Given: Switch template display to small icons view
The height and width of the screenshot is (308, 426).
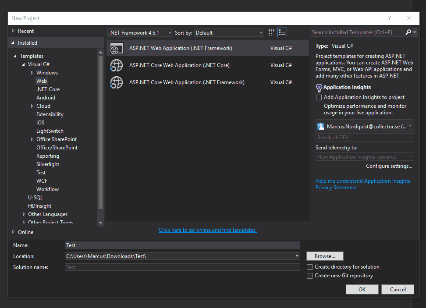Looking at the screenshot, I should (x=271, y=32).
